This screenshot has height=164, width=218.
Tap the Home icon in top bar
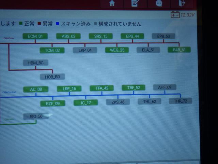click(112, 3)
